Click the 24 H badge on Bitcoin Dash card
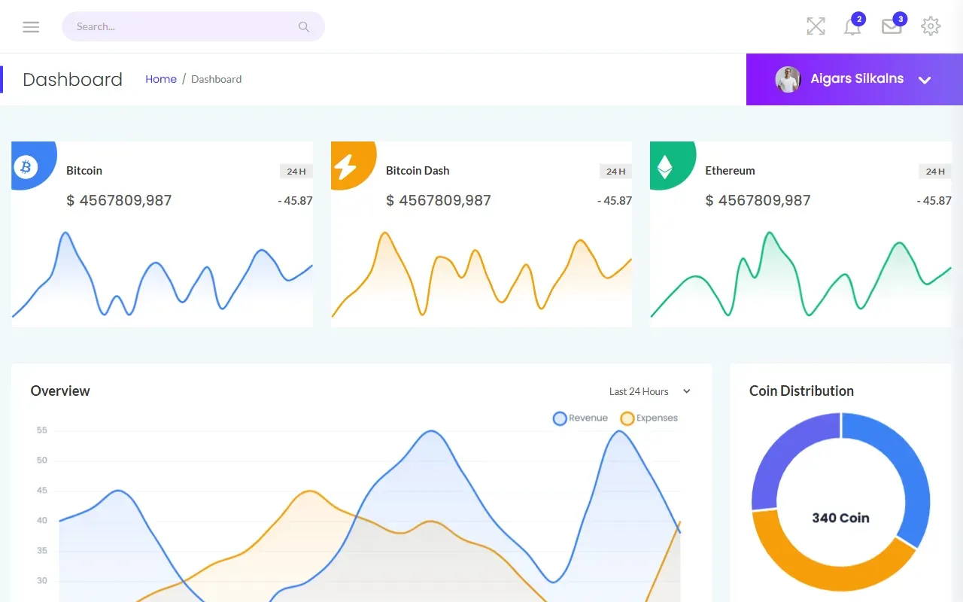963x602 pixels. tap(616, 172)
